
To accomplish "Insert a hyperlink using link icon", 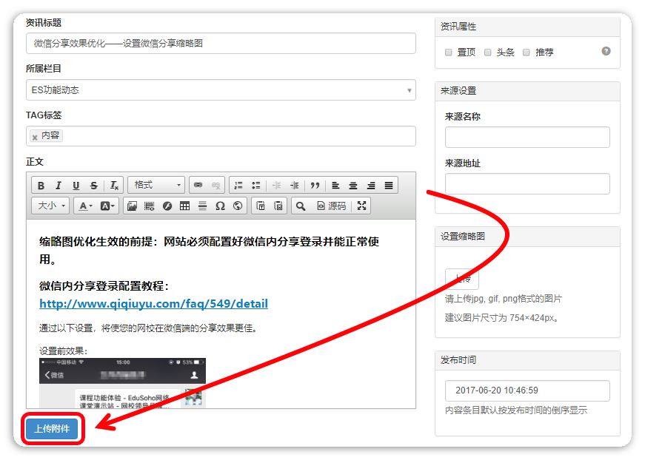I will click(x=198, y=186).
